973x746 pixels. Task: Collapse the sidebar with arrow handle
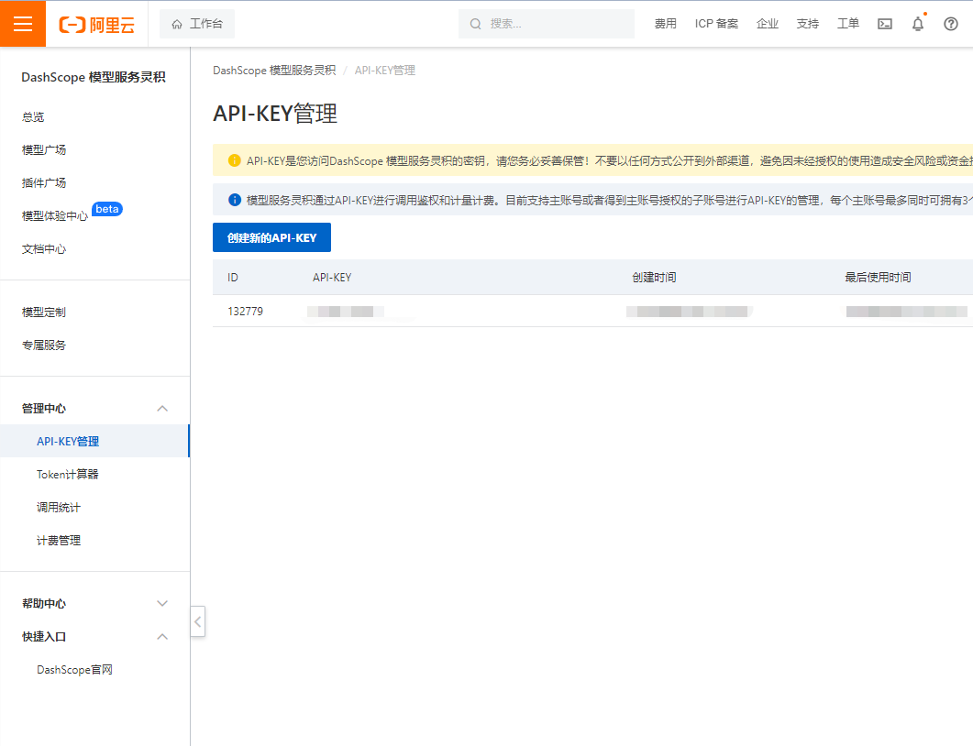(198, 621)
